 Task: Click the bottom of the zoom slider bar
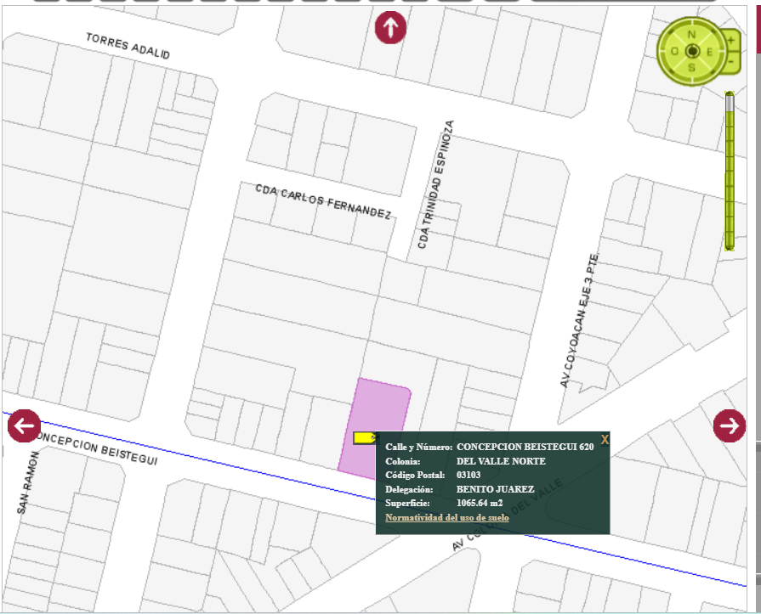(x=730, y=244)
